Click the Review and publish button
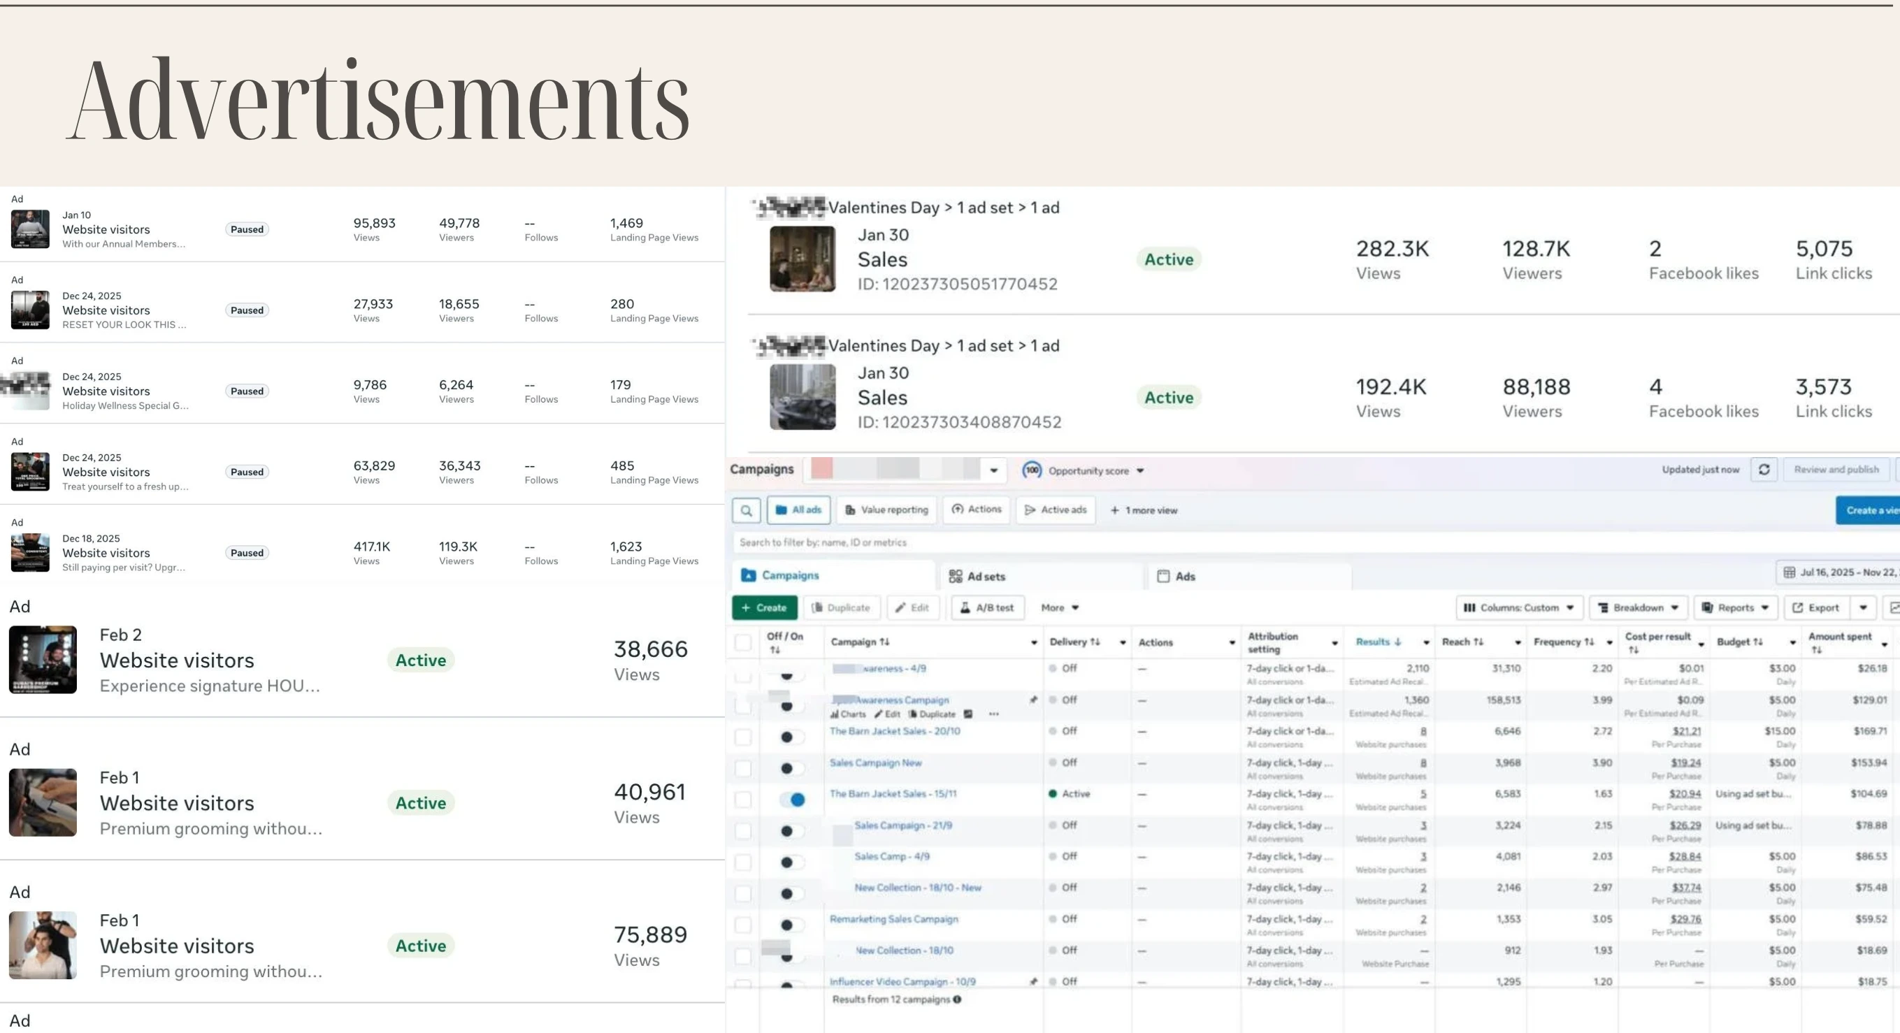The width and height of the screenshot is (1900, 1033). (x=1836, y=470)
